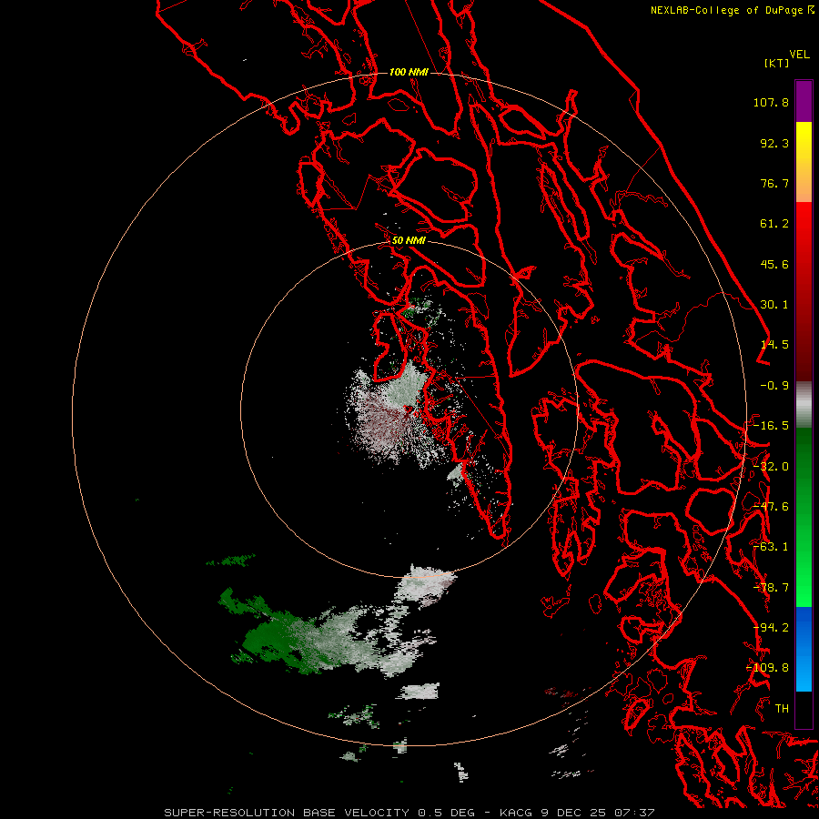Click the 30.1 scale value
The height and width of the screenshot is (819, 819).
click(774, 305)
